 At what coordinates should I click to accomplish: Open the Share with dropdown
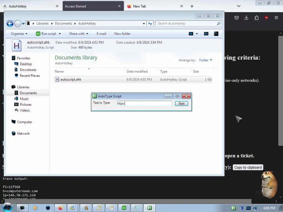pyautogui.click(x=79, y=34)
